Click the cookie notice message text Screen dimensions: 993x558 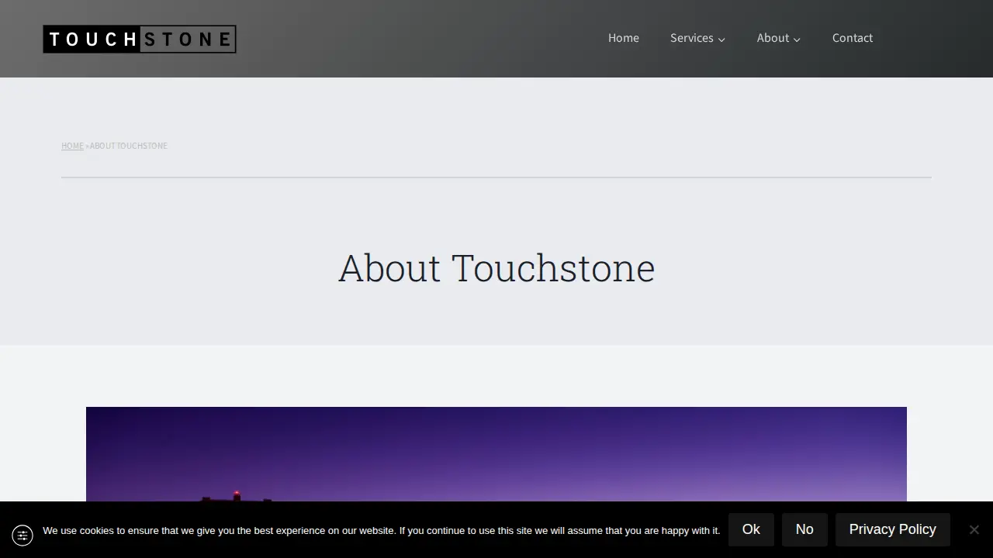[x=381, y=531]
